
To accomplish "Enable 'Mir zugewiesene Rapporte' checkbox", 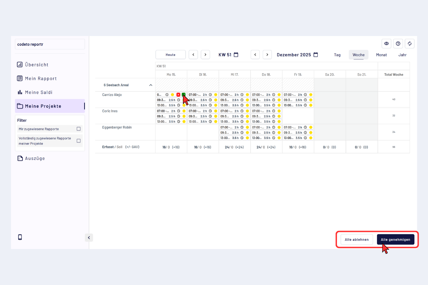I will coord(78,129).
